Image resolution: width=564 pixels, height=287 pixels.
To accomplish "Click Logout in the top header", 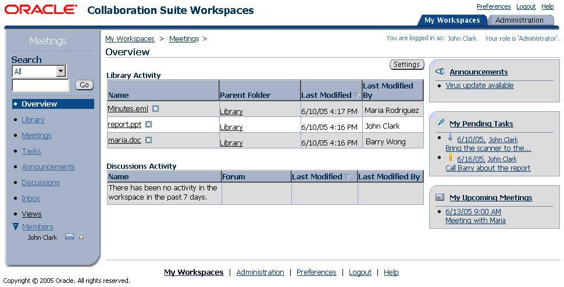I will (x=526, y=6).
